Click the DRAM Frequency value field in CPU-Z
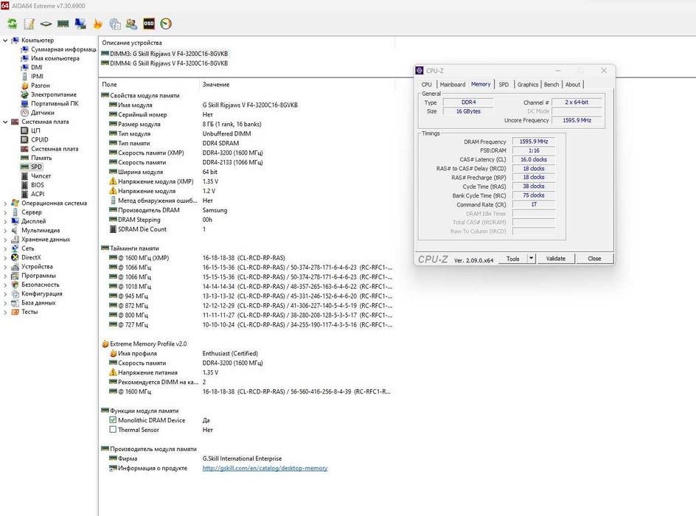 pos(534,142)
